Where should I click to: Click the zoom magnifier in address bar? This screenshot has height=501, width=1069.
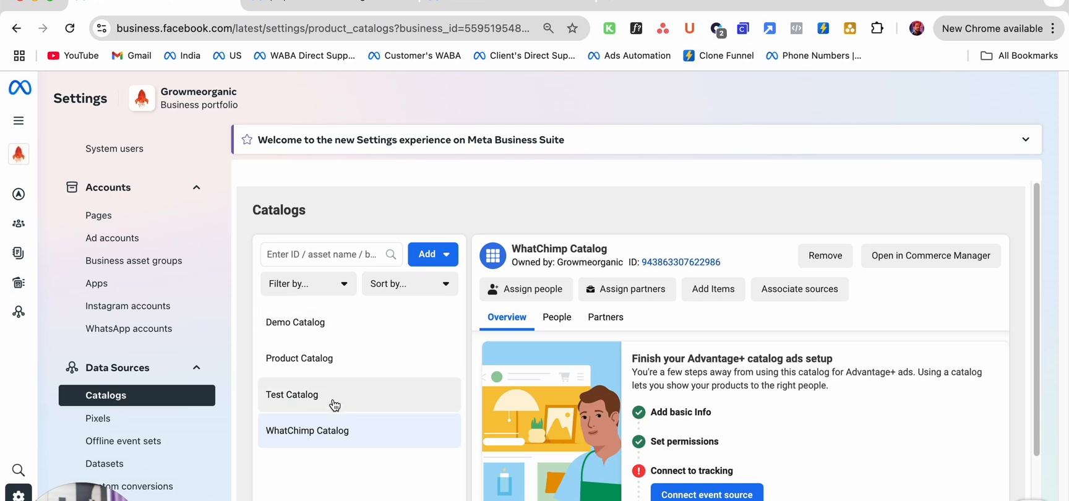pos(548,28)
